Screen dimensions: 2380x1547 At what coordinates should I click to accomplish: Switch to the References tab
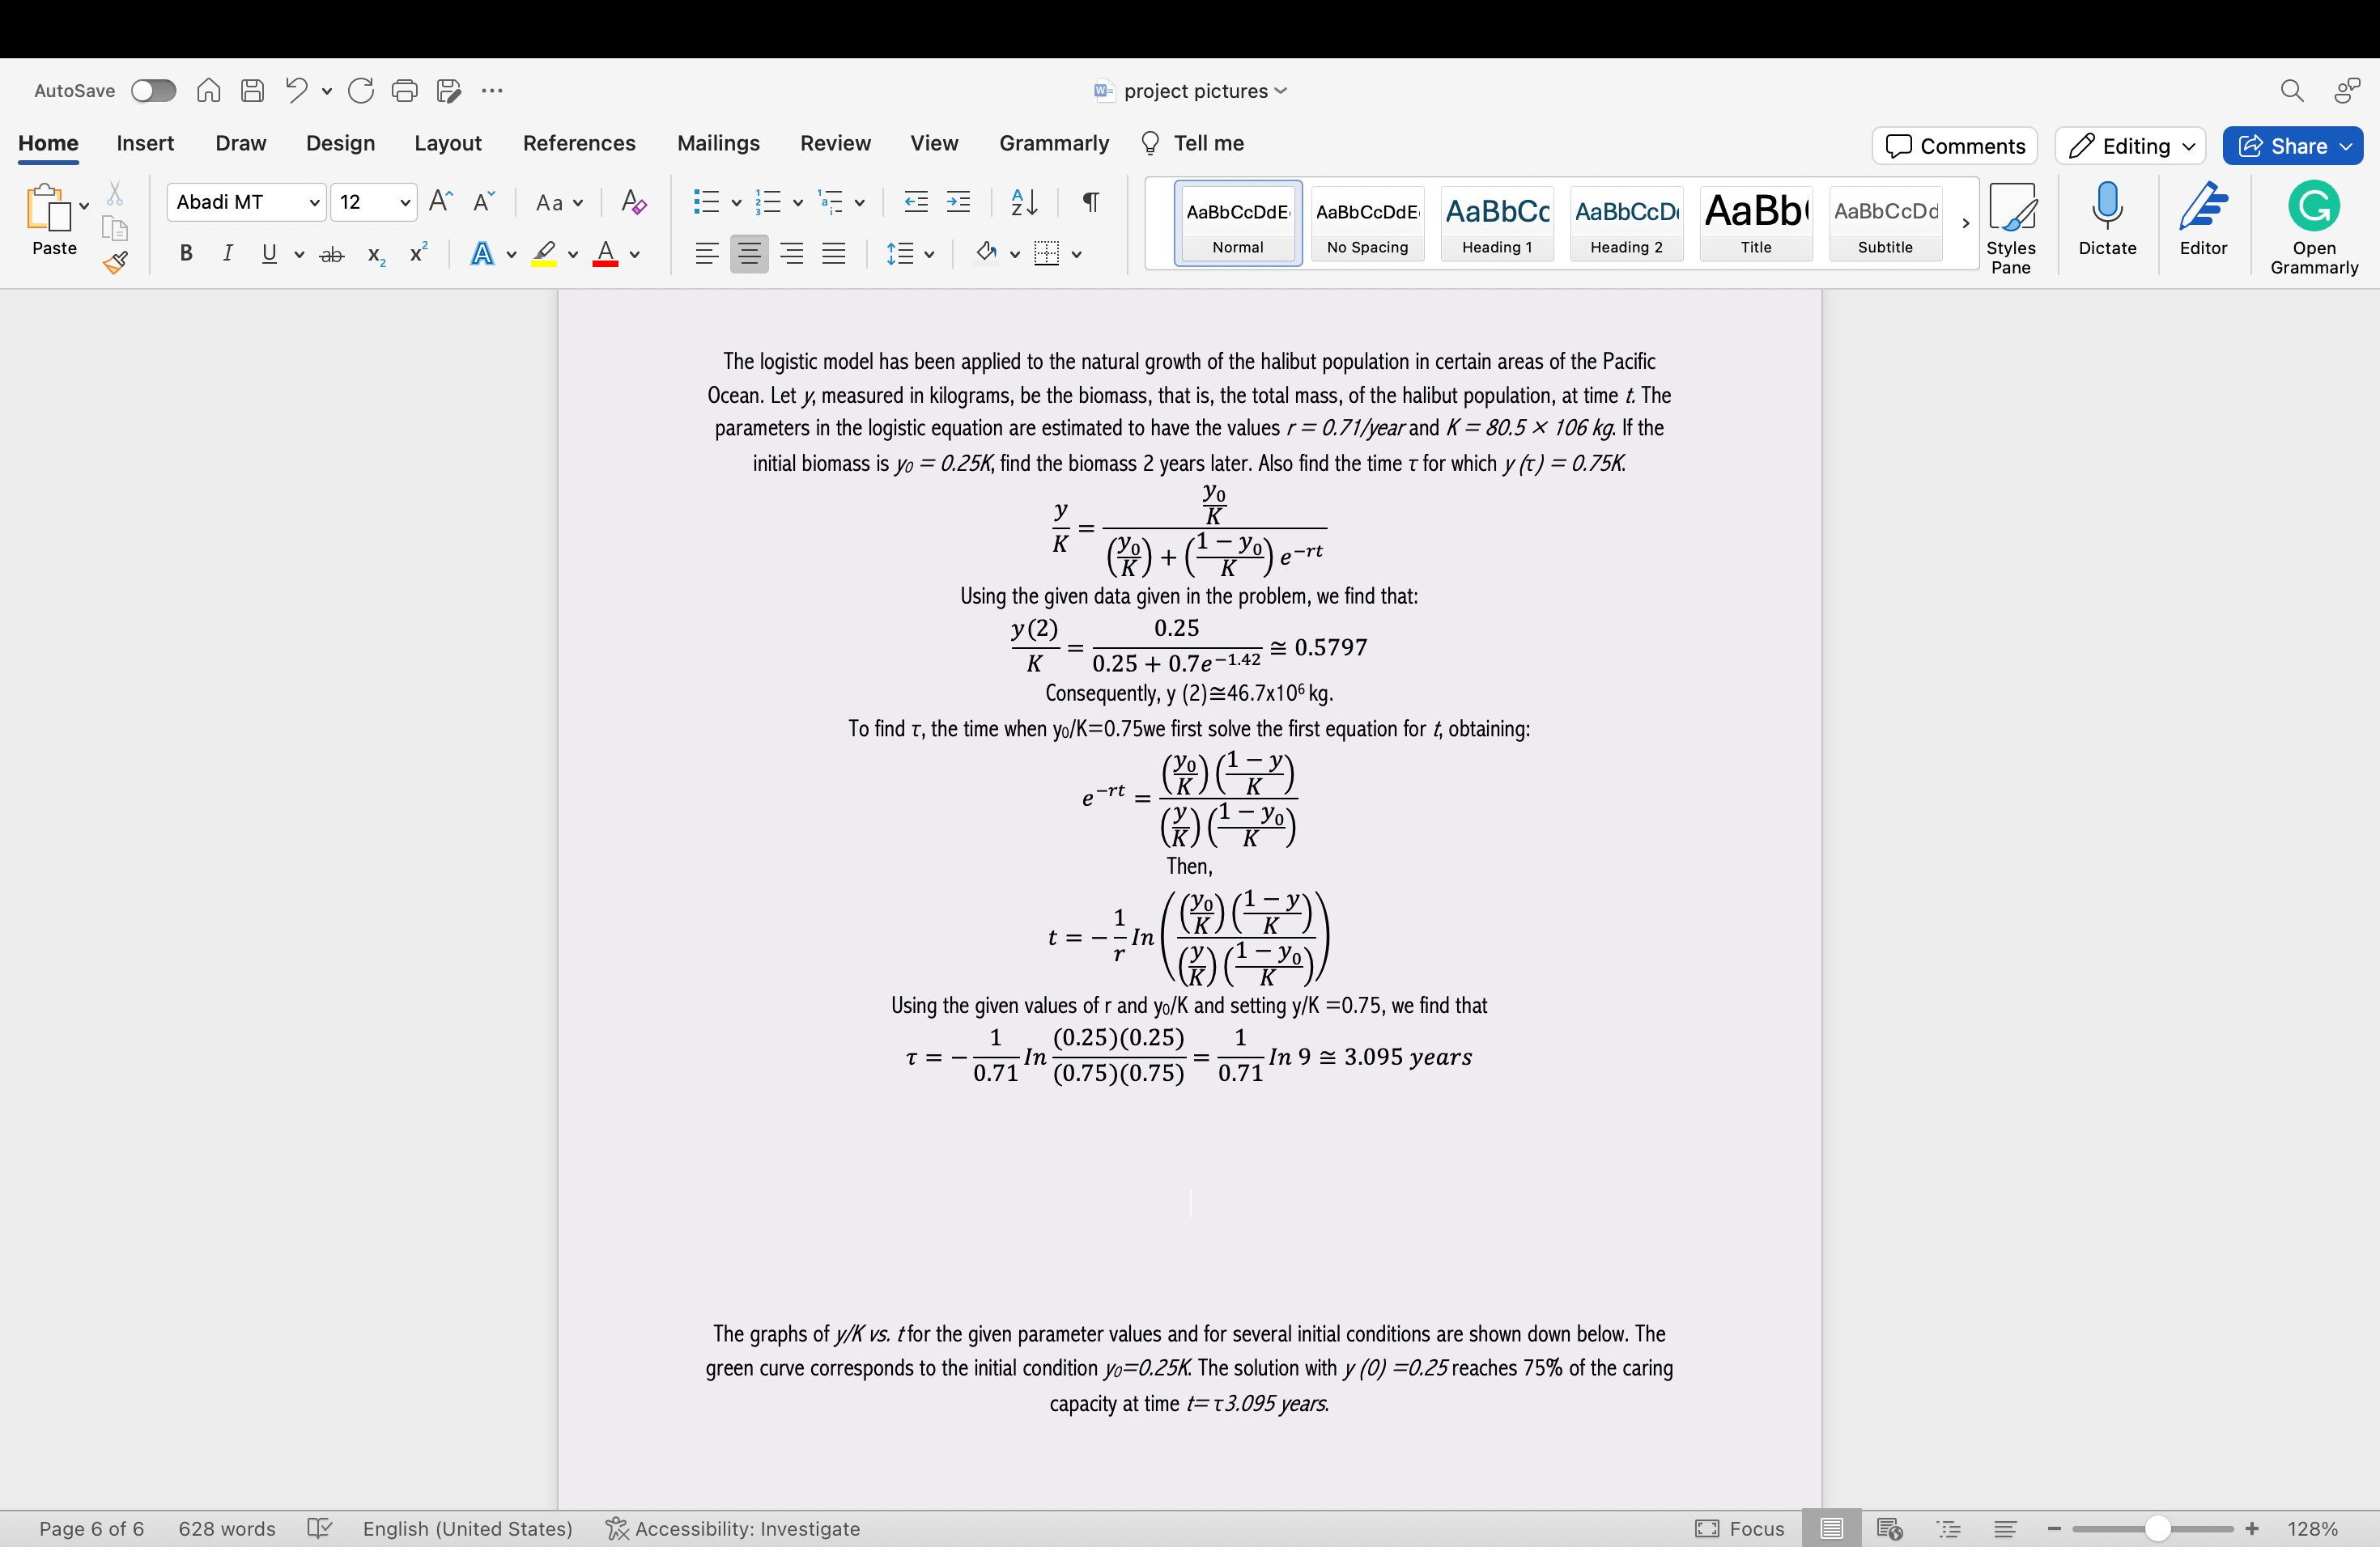pos(579,143)
